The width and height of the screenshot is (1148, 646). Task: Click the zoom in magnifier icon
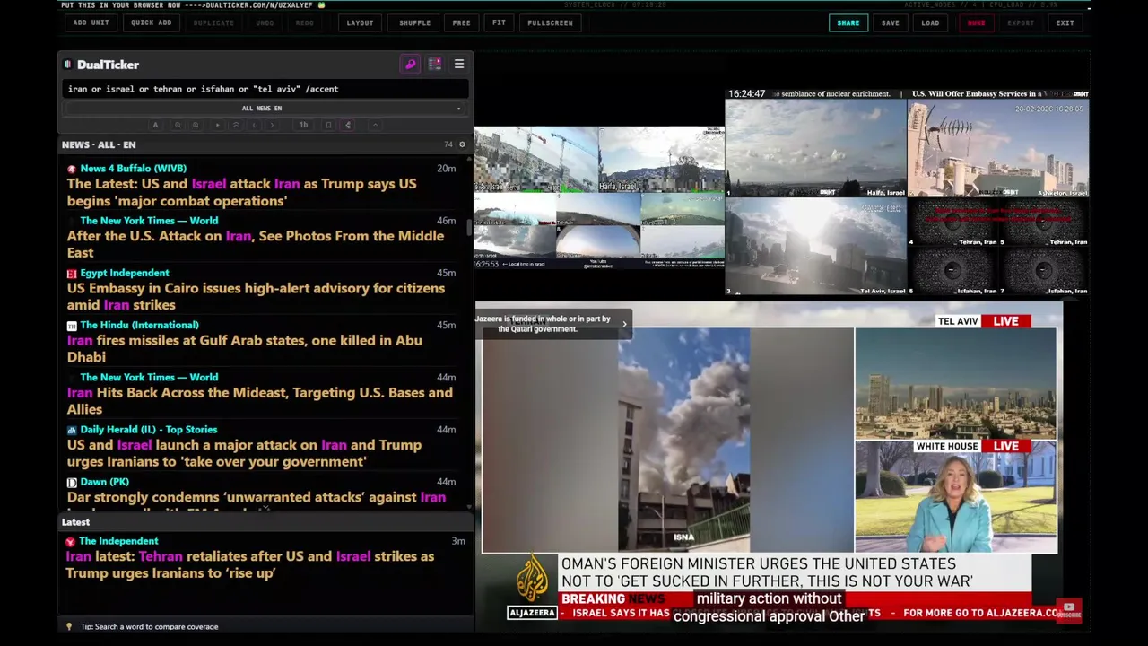pyautogui.click(x=196, y=125)
